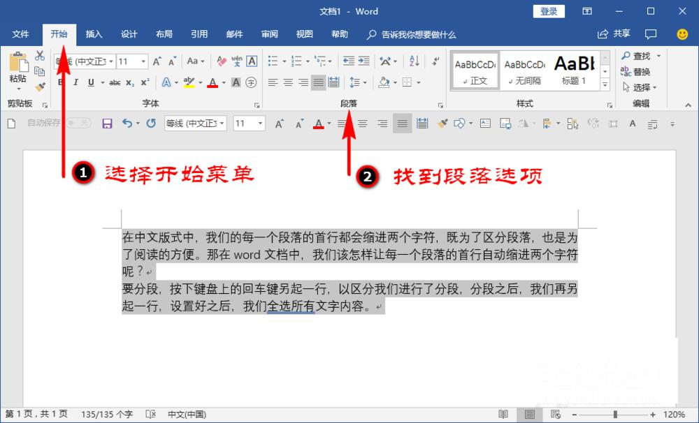Click the Comments speech bubble icon
699x423 pixels.
[651, 34]
